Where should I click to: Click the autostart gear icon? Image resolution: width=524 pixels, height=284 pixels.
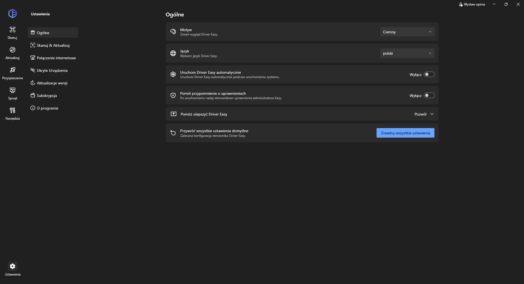[173, 74]
